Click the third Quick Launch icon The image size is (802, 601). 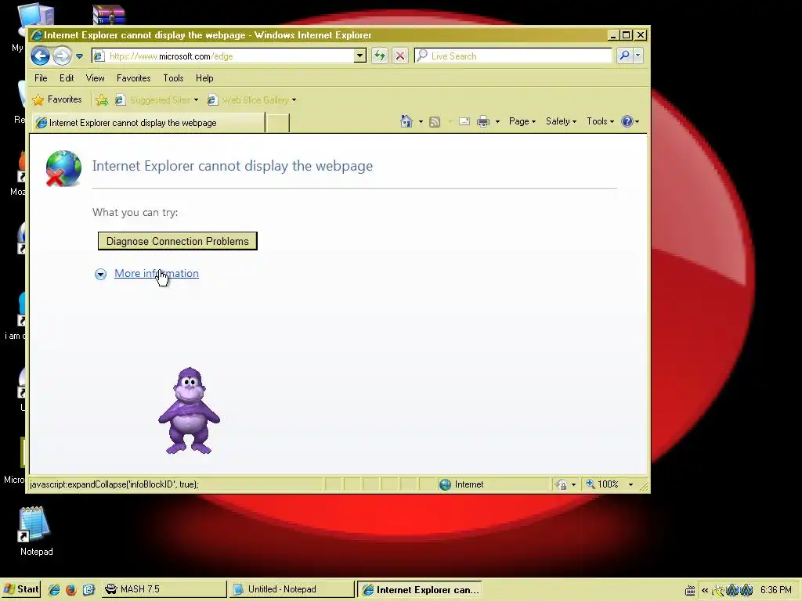[89, 589]
